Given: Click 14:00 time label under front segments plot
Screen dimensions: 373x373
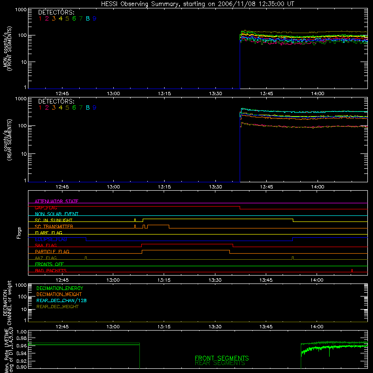Looking at the screenshot, I should (318, 94).
